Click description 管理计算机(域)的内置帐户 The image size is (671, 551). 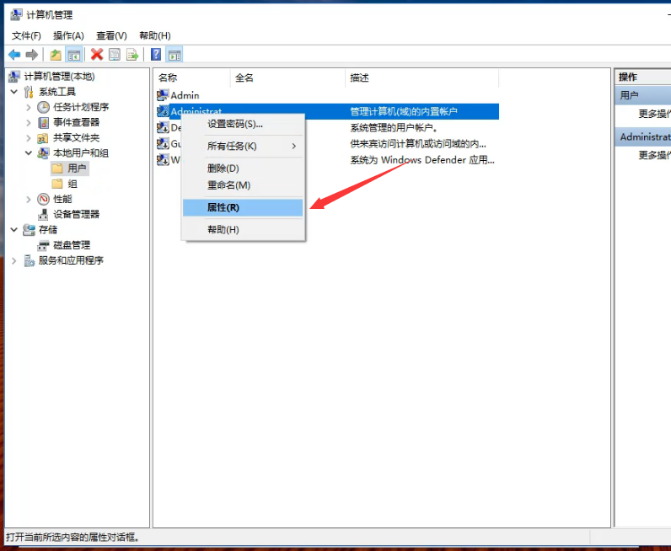tap(404, 112)
